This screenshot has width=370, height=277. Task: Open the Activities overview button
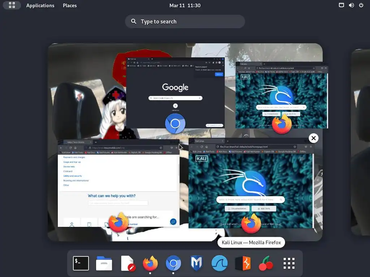coord(12,5)
